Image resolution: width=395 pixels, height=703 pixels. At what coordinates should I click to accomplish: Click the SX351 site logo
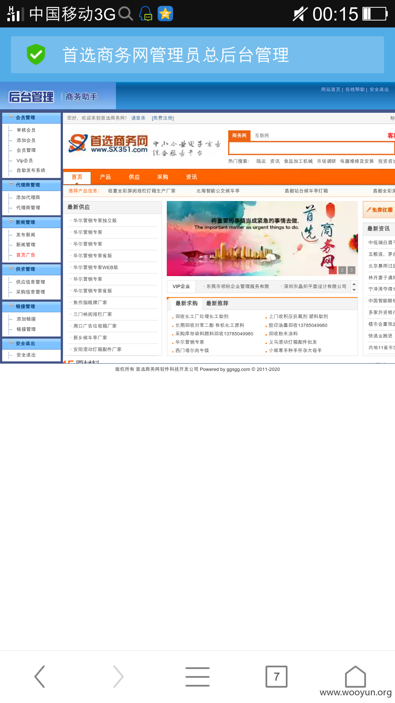coord(109,144)
